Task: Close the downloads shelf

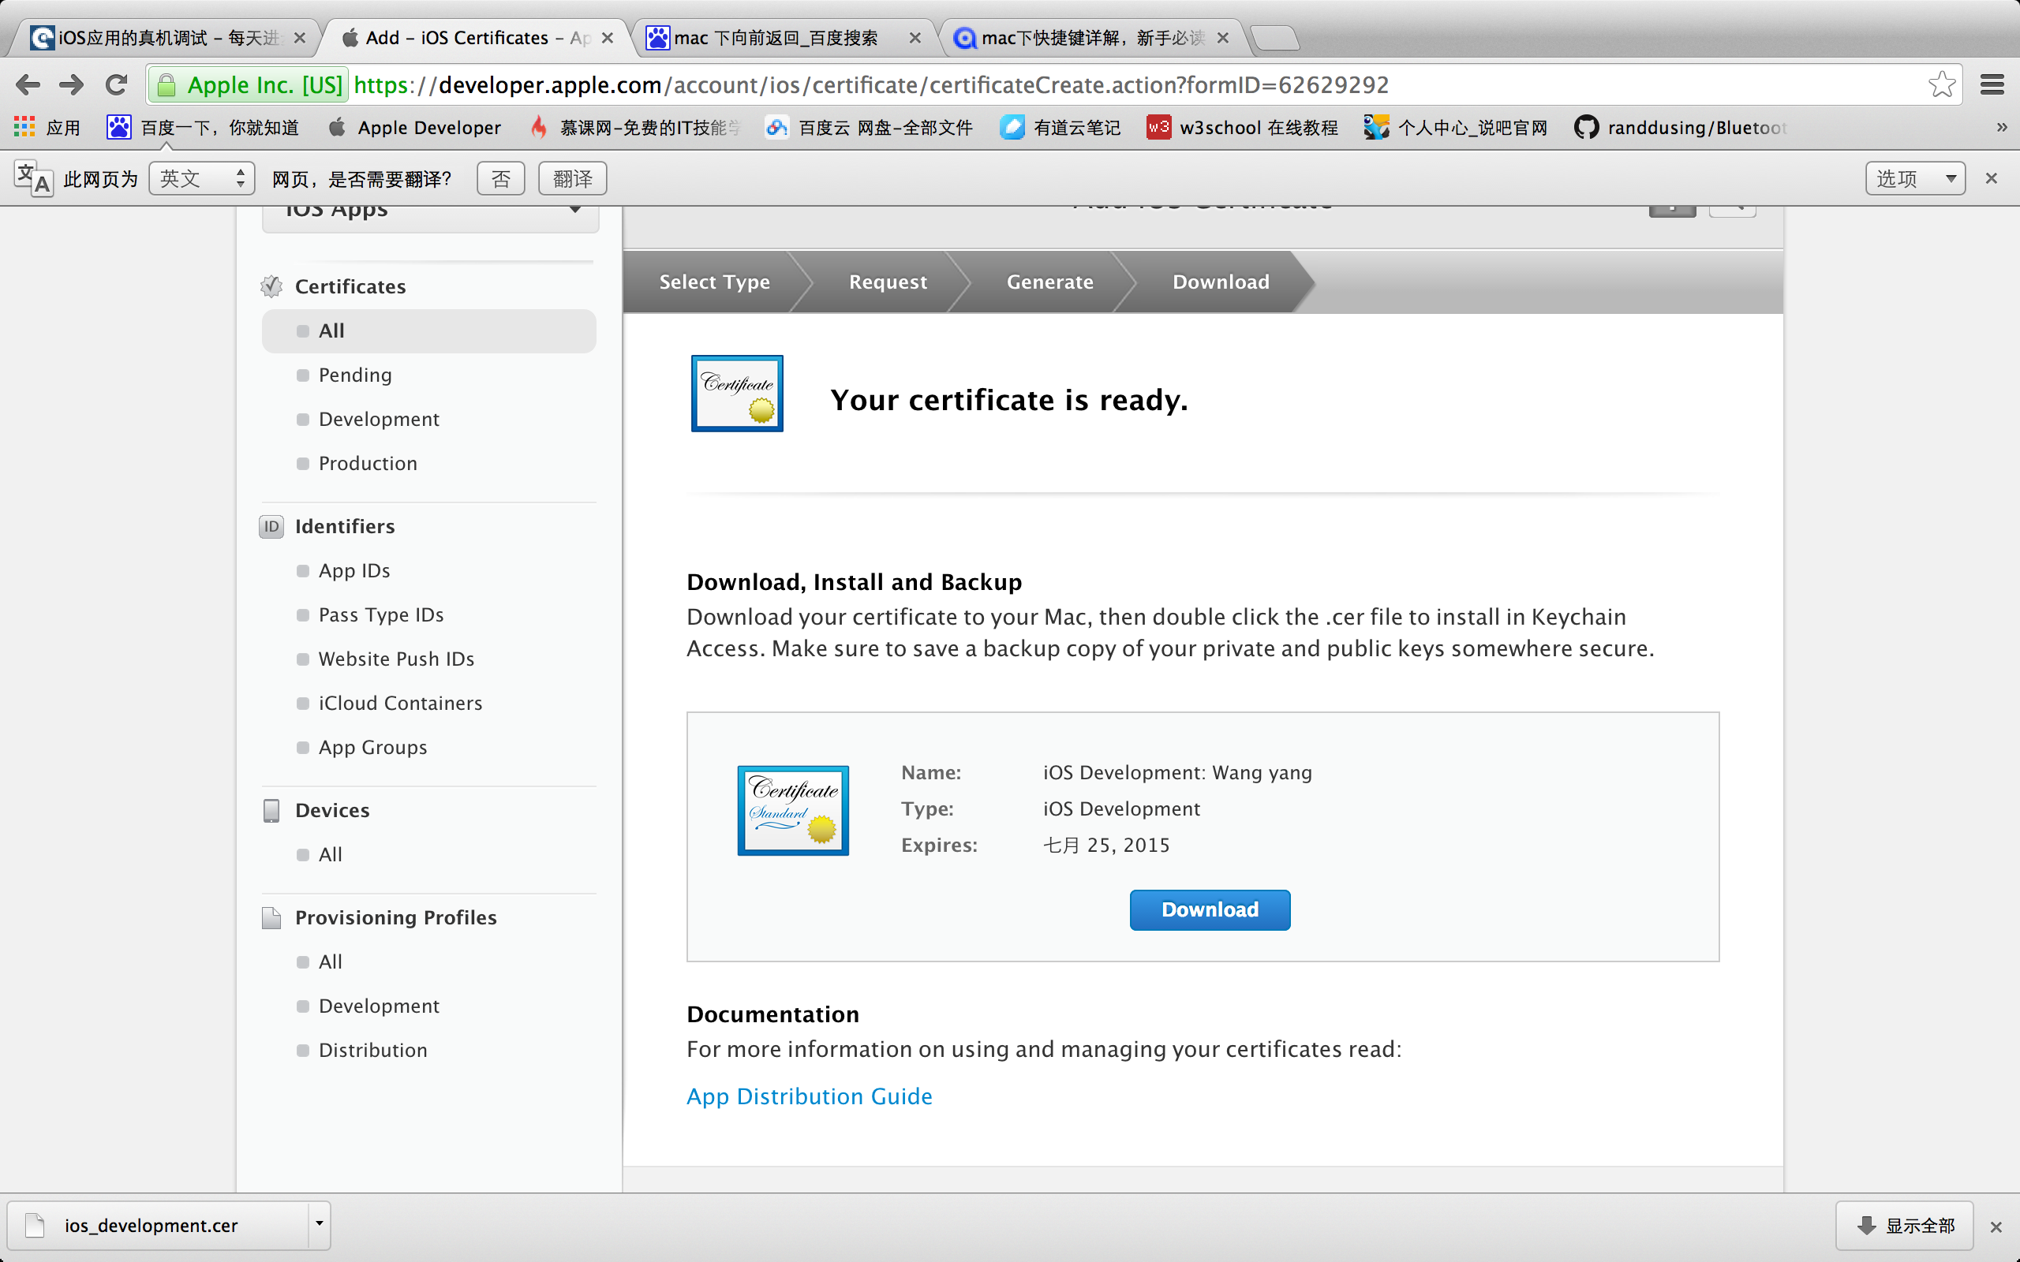Action: 1996,1227
